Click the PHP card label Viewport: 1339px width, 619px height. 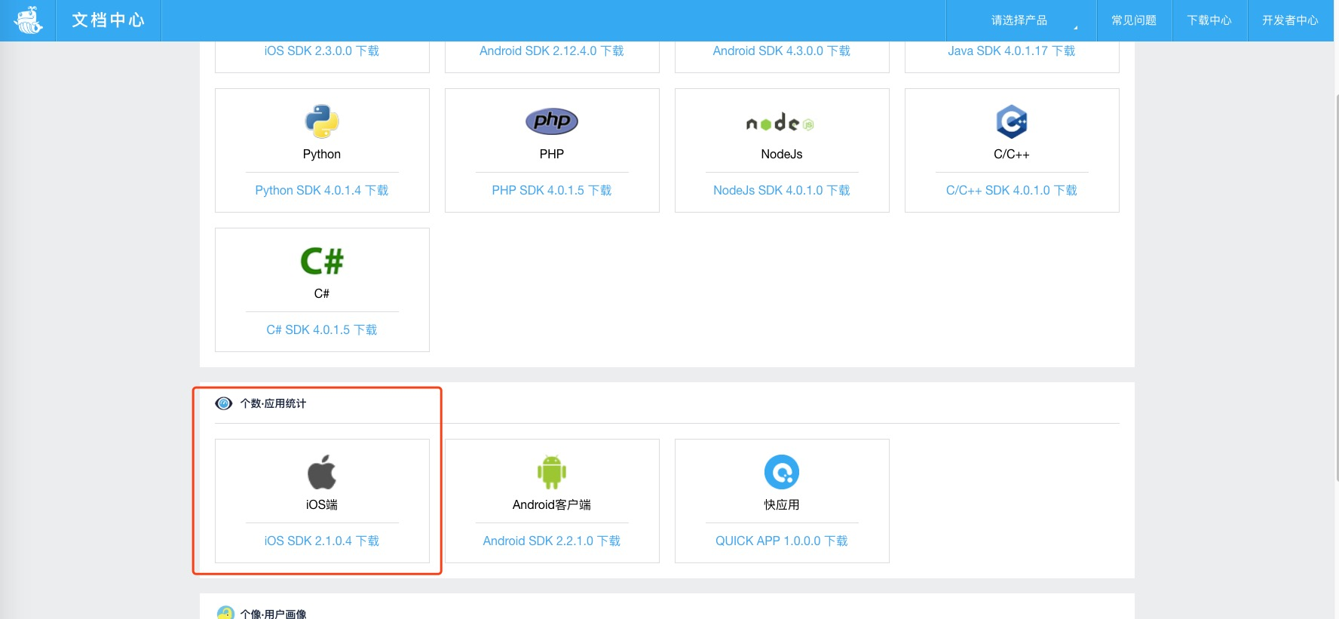click(x=552, y=154)
